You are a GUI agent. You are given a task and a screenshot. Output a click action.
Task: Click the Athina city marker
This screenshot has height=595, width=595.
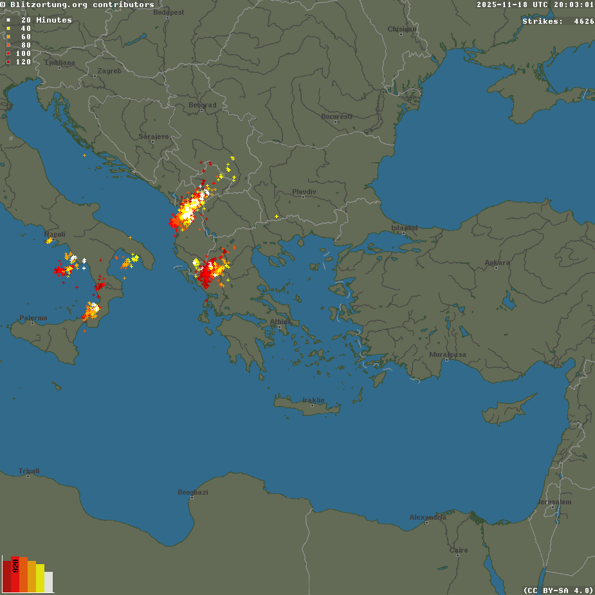click(x=280, y=327)
